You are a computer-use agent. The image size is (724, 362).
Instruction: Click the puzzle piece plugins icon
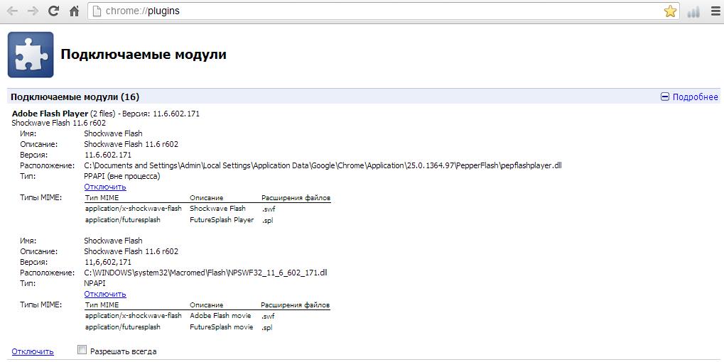(x=31, y=55)
